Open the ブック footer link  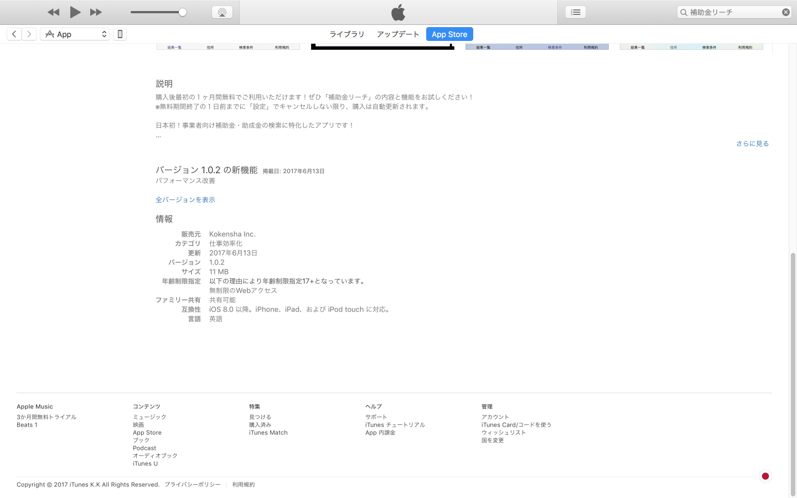[x=141, y=440]
